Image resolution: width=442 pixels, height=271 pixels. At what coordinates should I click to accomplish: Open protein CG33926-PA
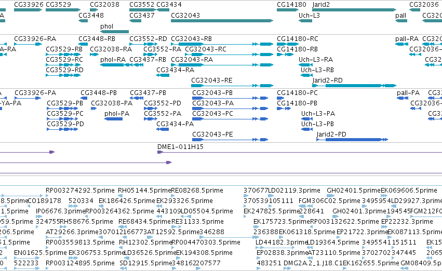[35, 93]
